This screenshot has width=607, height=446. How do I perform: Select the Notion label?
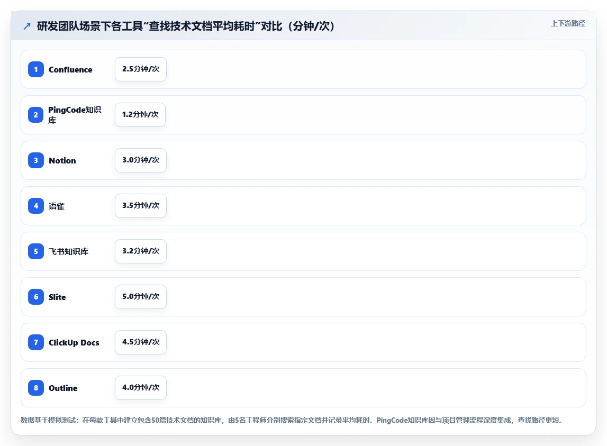coord(62,161)
